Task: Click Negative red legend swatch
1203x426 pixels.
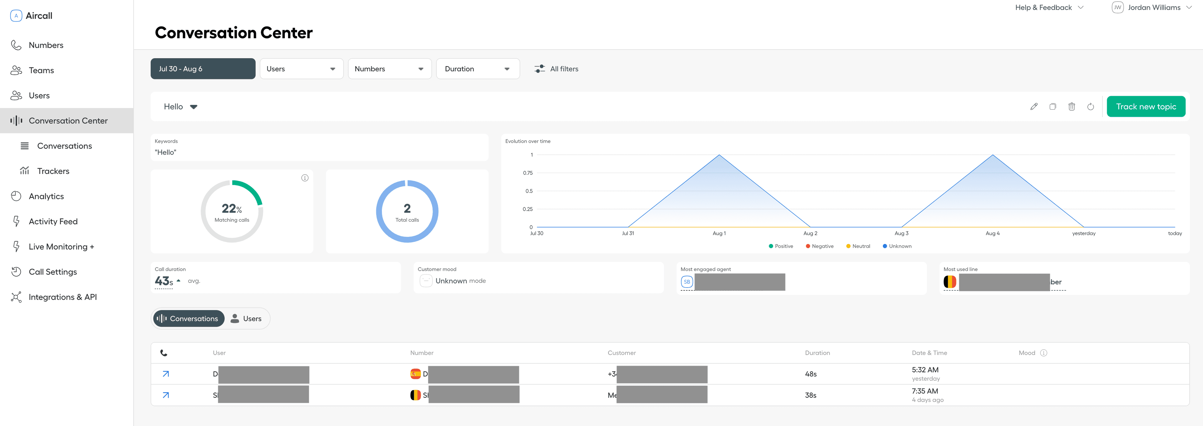Action: click(x=808, y=246)
